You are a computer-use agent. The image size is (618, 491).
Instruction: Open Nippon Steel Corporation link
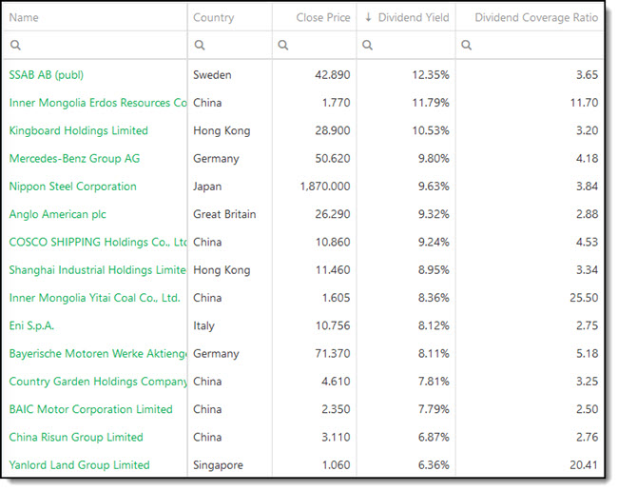pyautogui.click(x=73, y=187)
